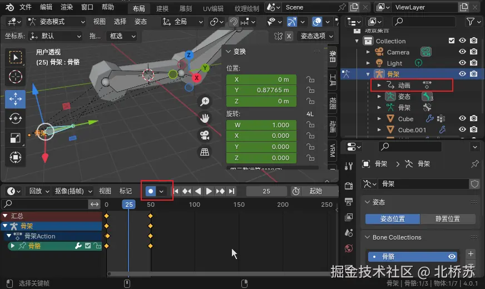Image resolution: width=485 pixels, height=289 pixels.
Task: Click the 姿态位置 button
Action: point(393,219)
